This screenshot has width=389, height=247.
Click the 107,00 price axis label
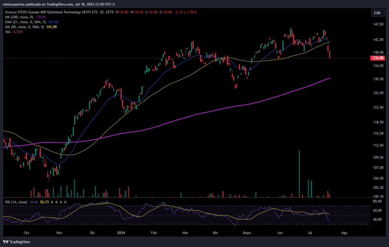pyautogui.click(x=378, y=167)
